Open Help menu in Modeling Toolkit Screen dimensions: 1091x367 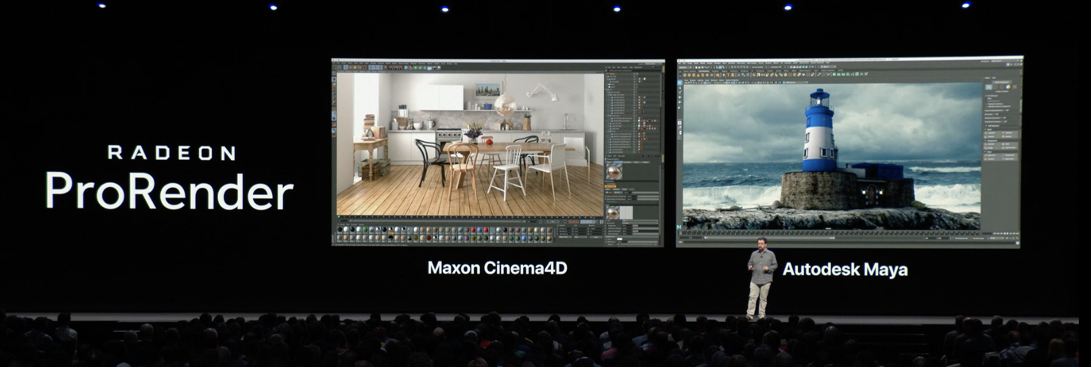[994, 78]
